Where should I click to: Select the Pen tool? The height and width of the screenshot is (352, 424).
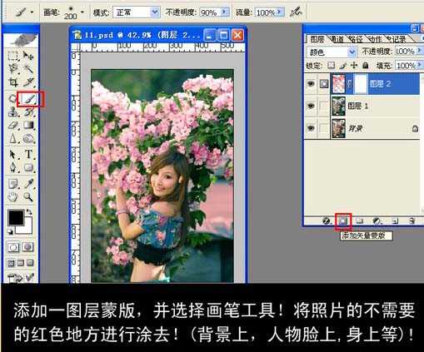coord(12,167)
